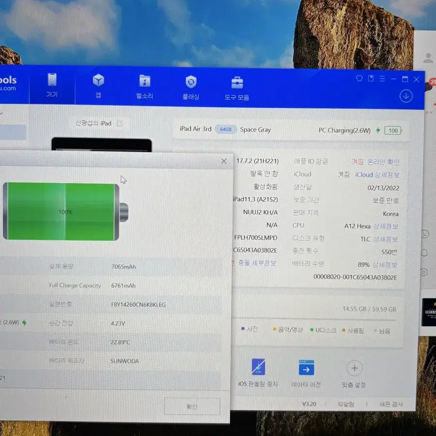Open the 도구 모음 toolbox tab
The height and width of the screenshot is (436, 436).
pos(237,89)
